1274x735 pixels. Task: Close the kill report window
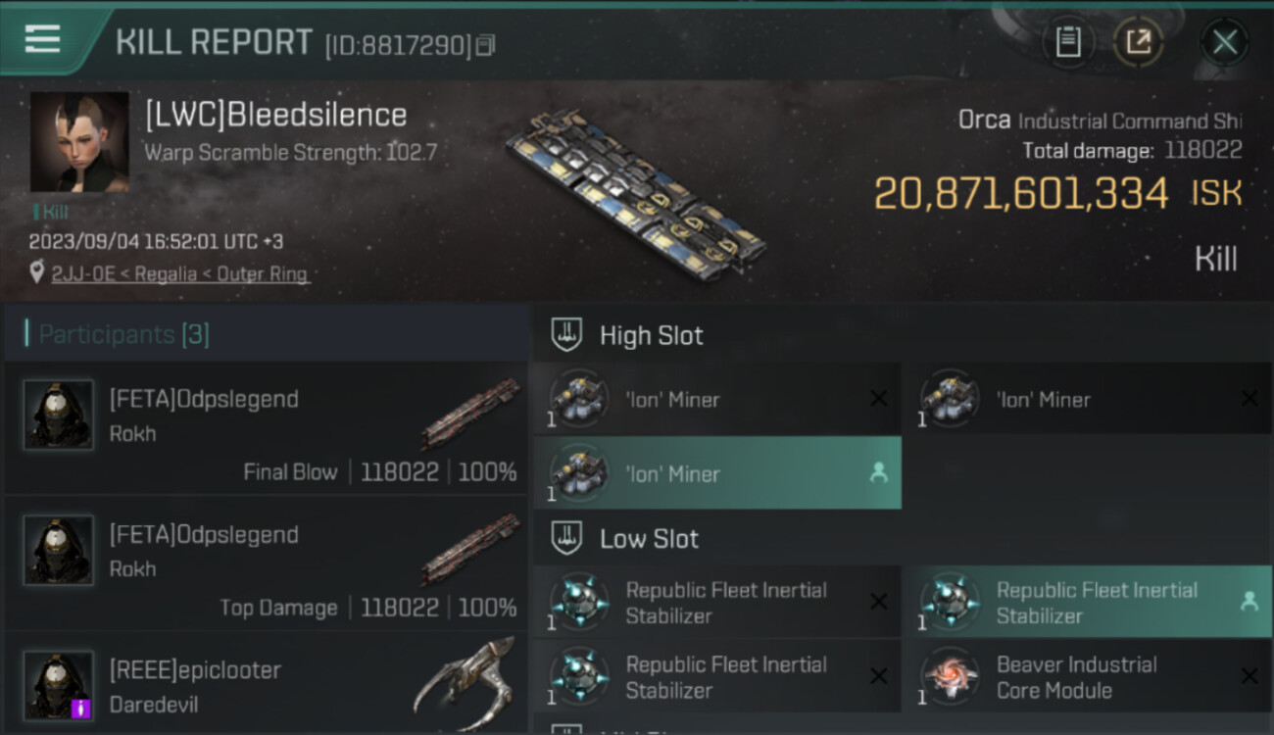pos(1224,42)
